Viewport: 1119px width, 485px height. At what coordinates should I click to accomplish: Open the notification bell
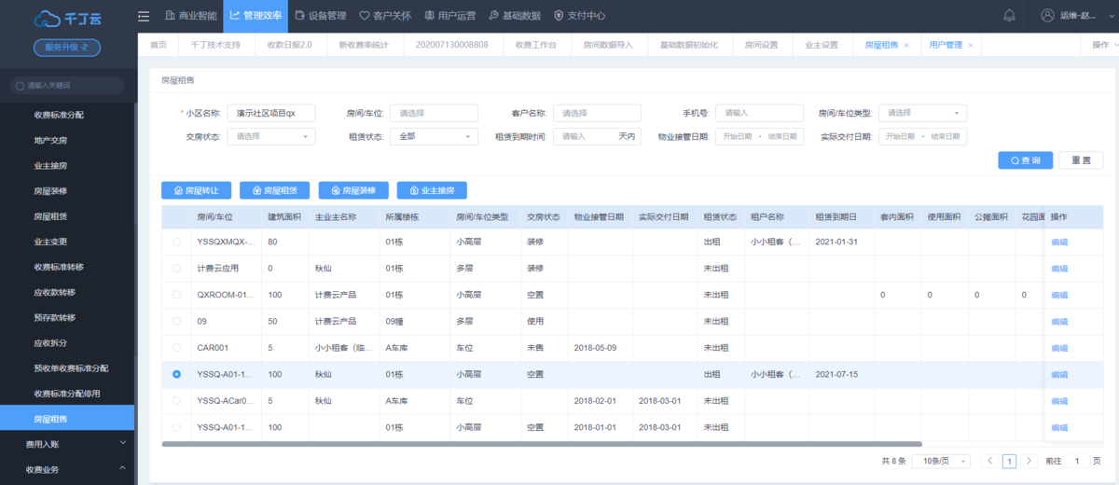pos(1009,16)
